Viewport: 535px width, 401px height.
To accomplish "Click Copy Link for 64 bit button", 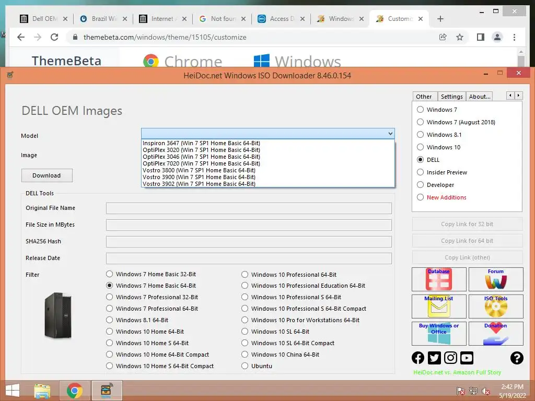I will coord(467,241).
